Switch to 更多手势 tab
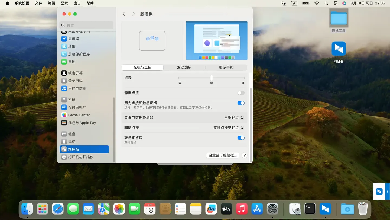This screenshot has height=220, width=390. (226, 67)
